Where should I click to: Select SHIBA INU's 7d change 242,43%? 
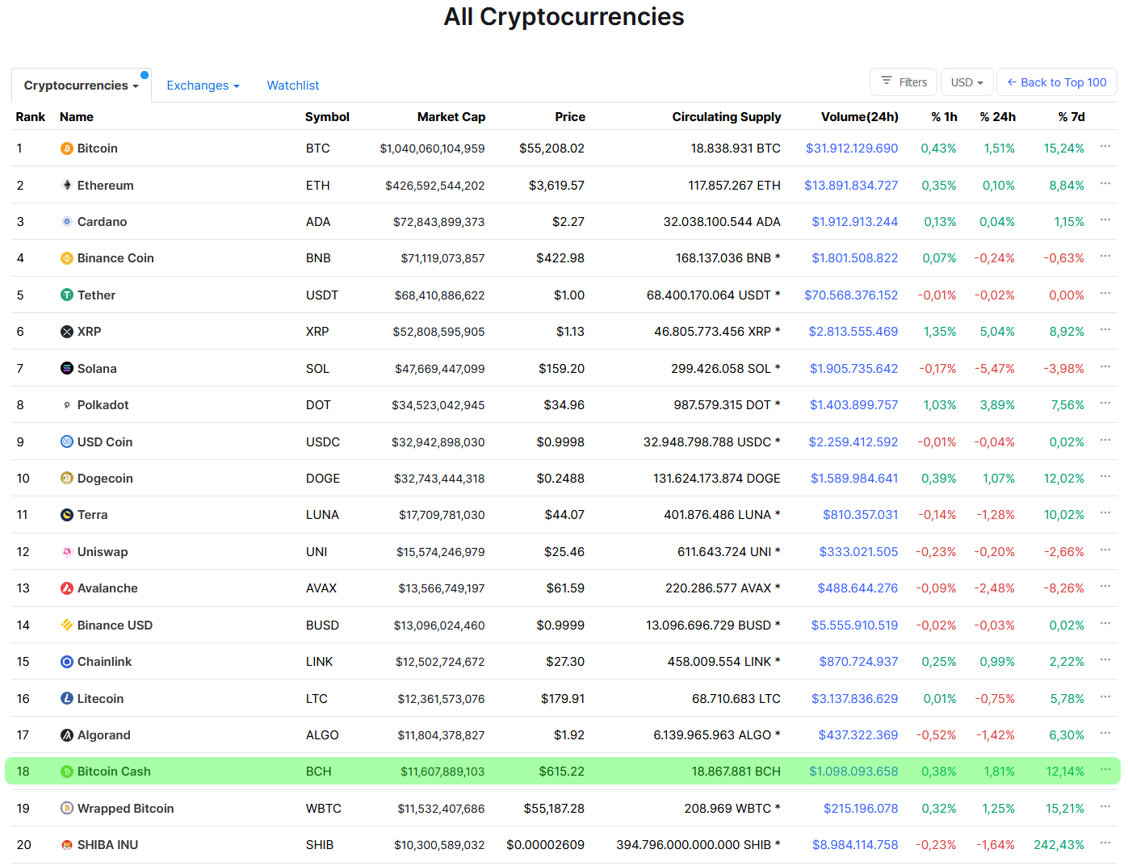coord(1059,845)
